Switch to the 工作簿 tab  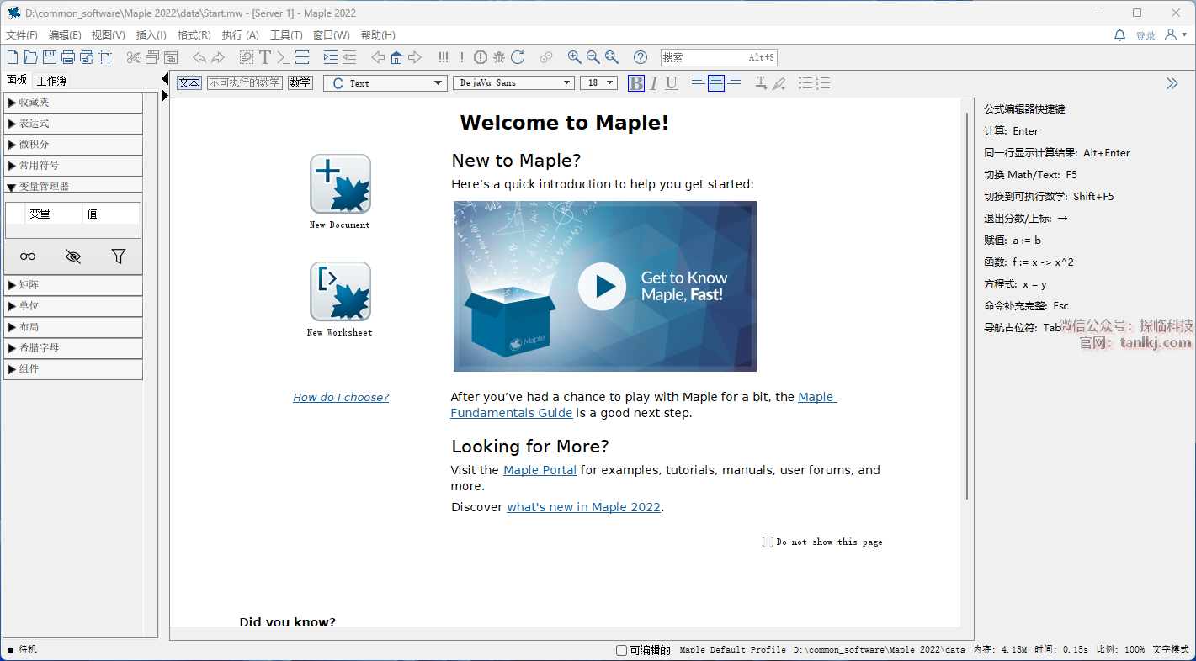(x=52, y=81)
